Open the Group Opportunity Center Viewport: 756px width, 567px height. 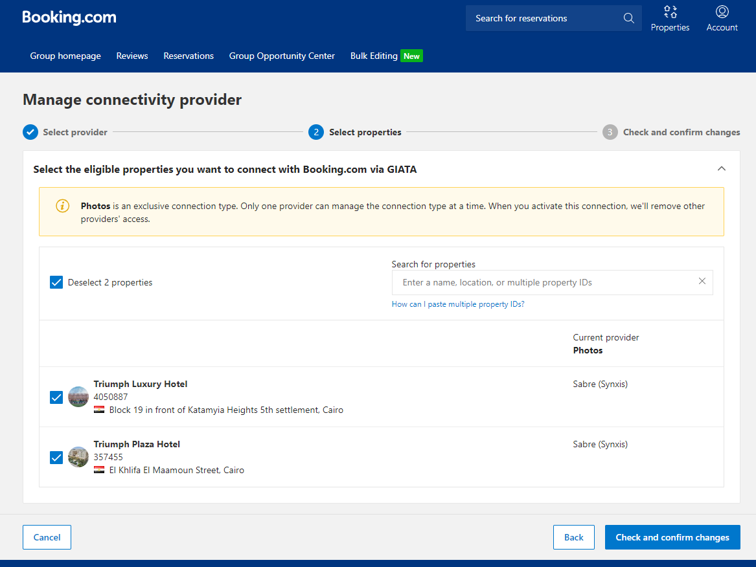(x=282, y=56)
